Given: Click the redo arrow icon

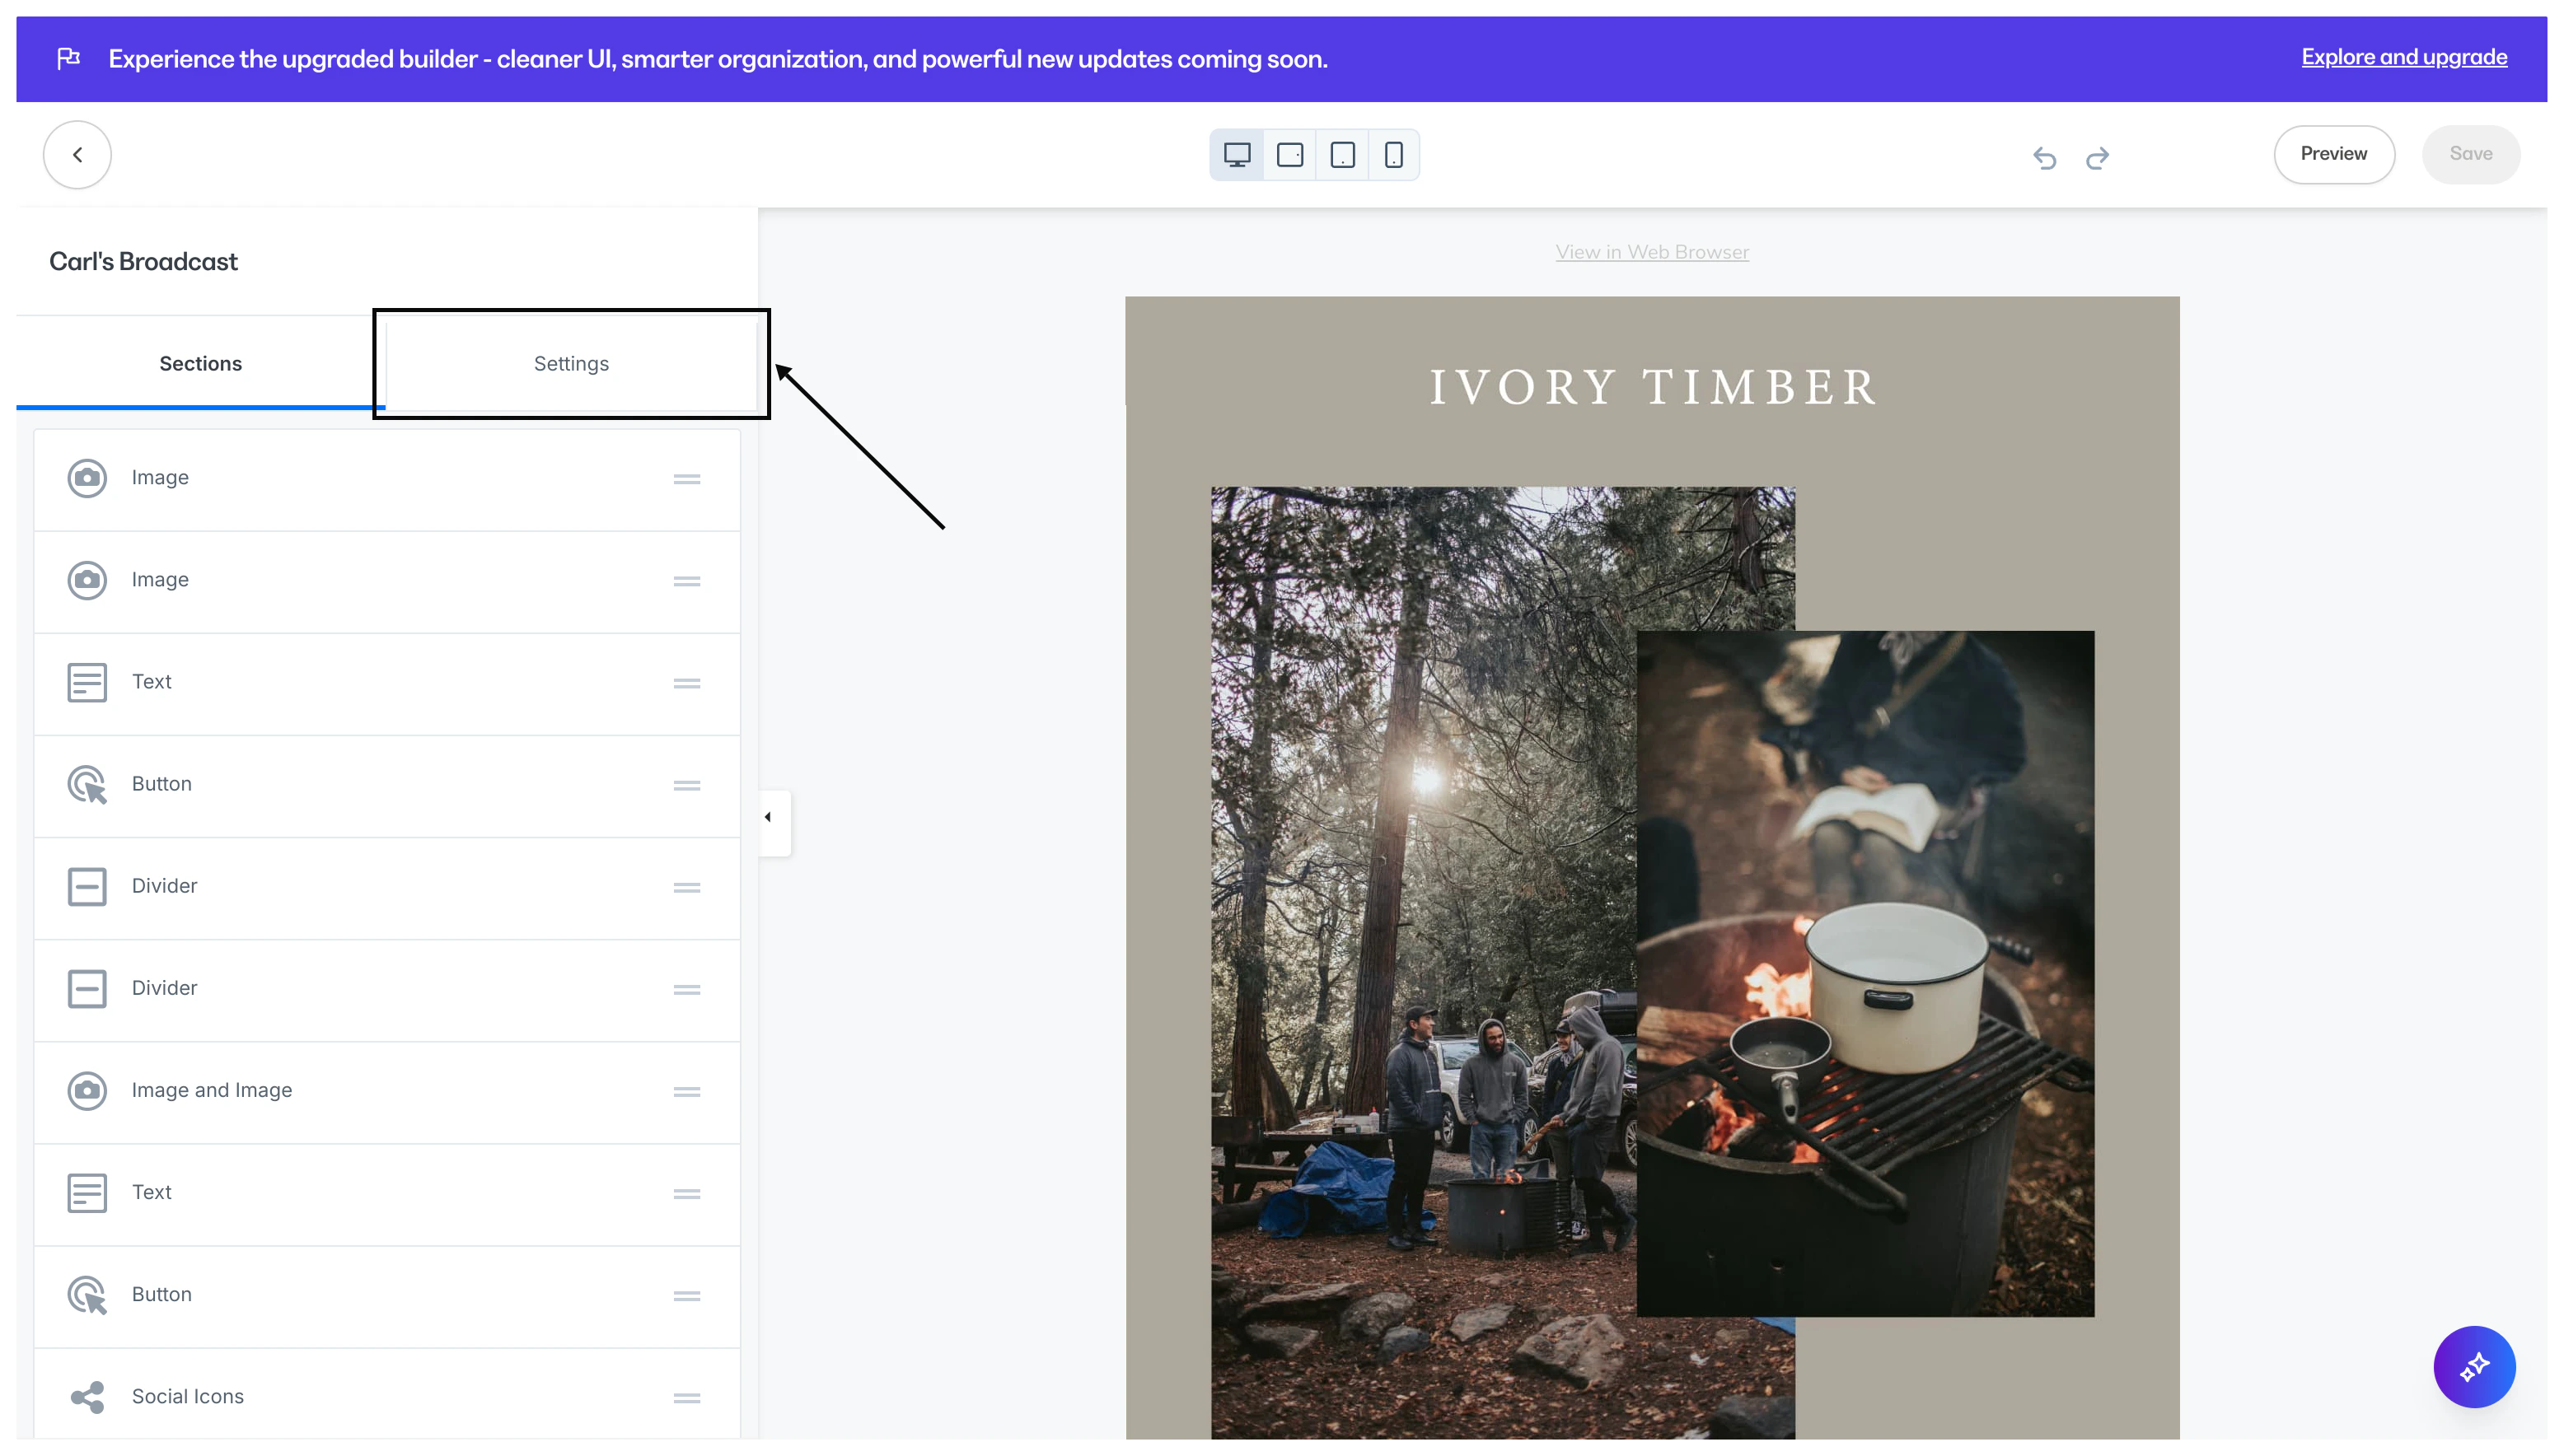Looking at the screenshot, I should click(2098, 158).
